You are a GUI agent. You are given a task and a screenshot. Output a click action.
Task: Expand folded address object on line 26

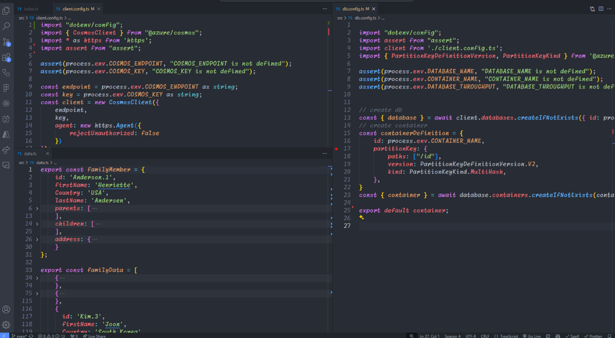pos(38,239)
